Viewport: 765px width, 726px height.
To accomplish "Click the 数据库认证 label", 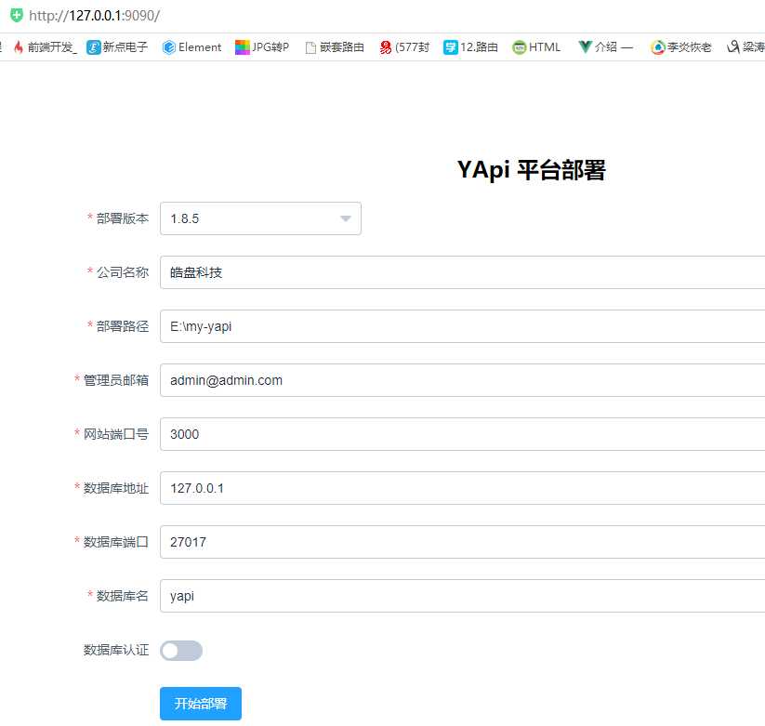I will pos(116,650).
